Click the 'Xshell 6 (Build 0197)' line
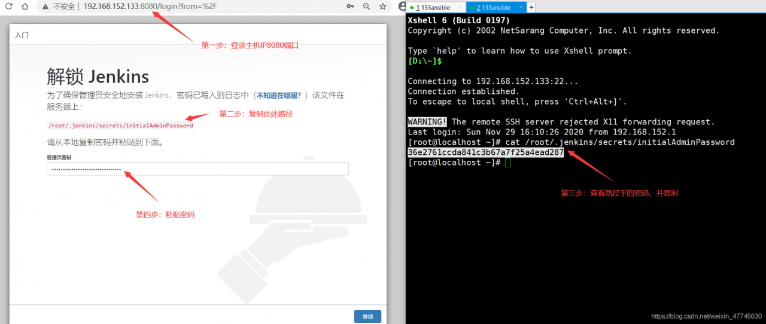Image resolution: width=766 pixels, height=324 pixels. (458, 20)
